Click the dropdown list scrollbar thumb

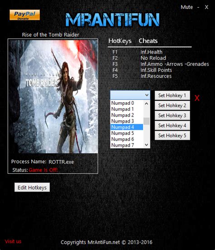pos(147,121)
